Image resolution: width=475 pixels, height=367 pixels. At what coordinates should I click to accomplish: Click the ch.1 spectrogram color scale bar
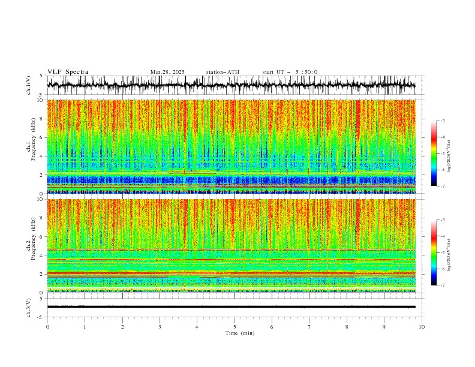434,154
